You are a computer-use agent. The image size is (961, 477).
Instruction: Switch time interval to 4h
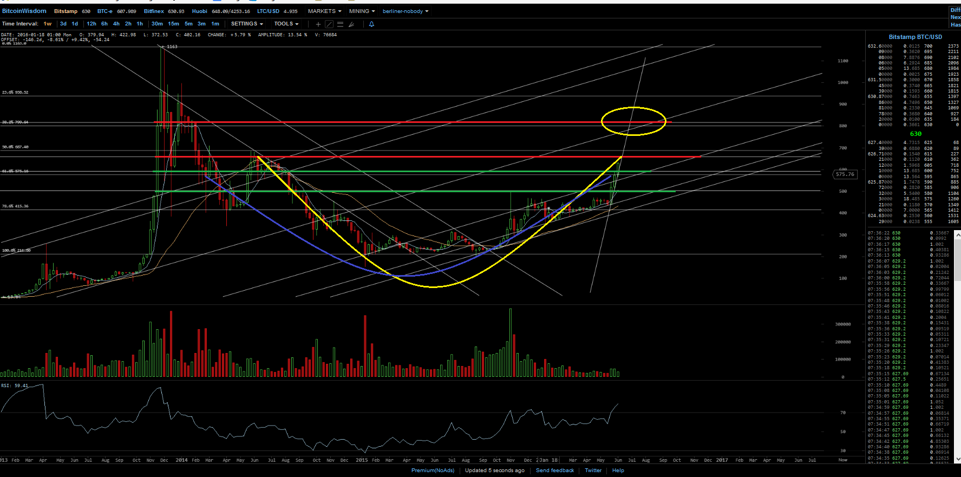tap(116, 24)
